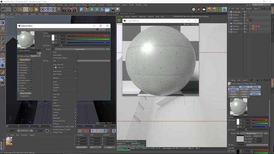
Task: Click the Float value input field
Action: [x=56, y=45]
